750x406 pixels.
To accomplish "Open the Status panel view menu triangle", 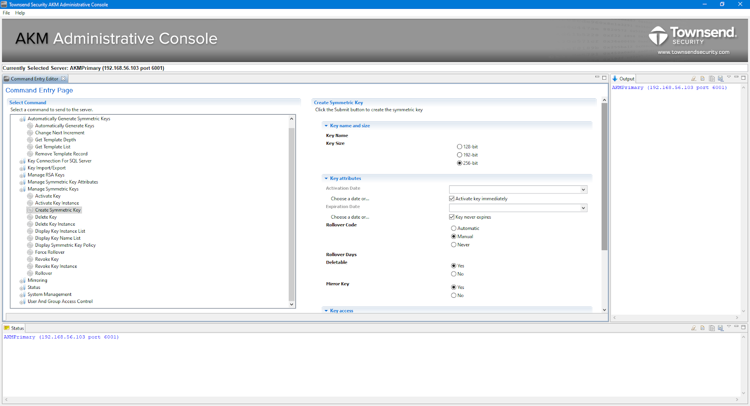I will coord(729,326).
